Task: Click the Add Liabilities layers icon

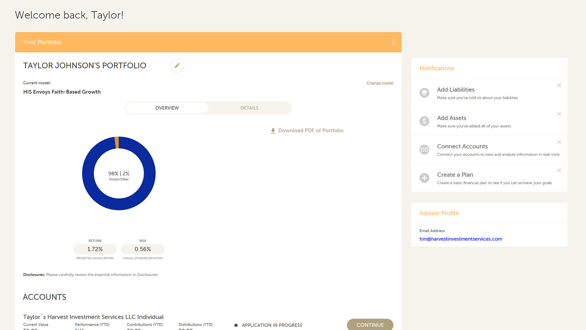Action: point(424,93)
